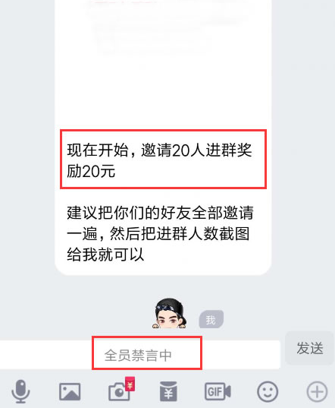Send a red envelope via yuan icon

(x=168, y=391)
